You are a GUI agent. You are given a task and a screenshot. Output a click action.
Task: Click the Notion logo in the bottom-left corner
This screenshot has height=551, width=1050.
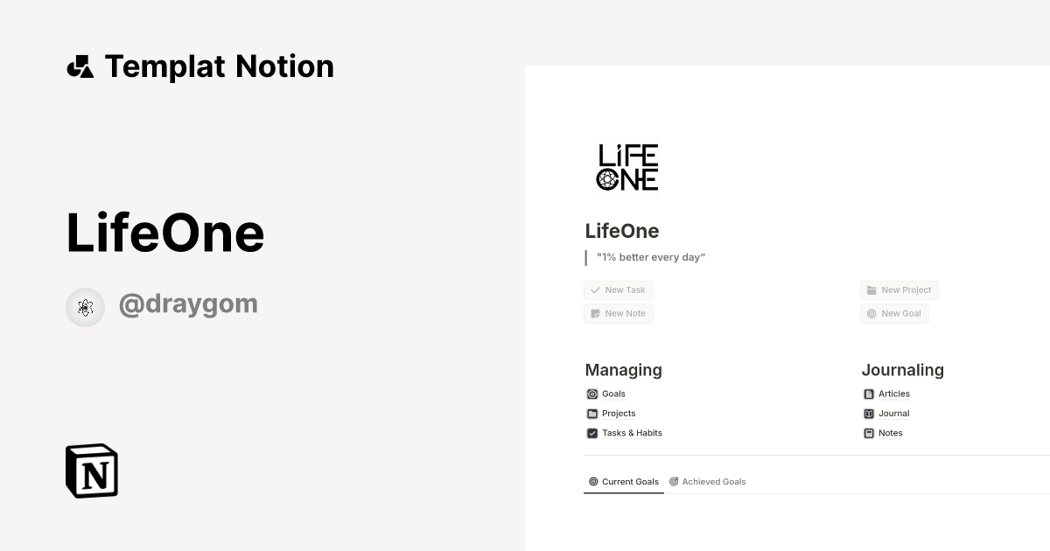[x=91, y=471]
